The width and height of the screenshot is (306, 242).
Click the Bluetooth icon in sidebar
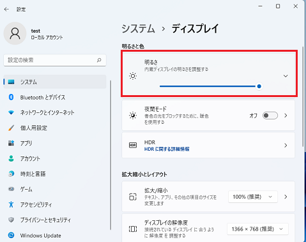[x=11, y=97]
